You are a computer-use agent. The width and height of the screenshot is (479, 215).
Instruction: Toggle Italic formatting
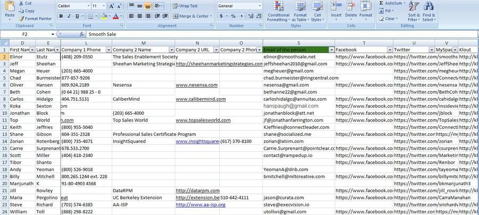click(x=69, y=16)
